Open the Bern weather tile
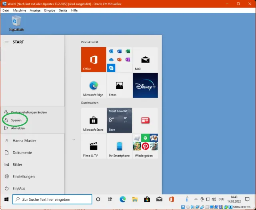256x210 pixels. pyautogui.click(x=119, y=120)
